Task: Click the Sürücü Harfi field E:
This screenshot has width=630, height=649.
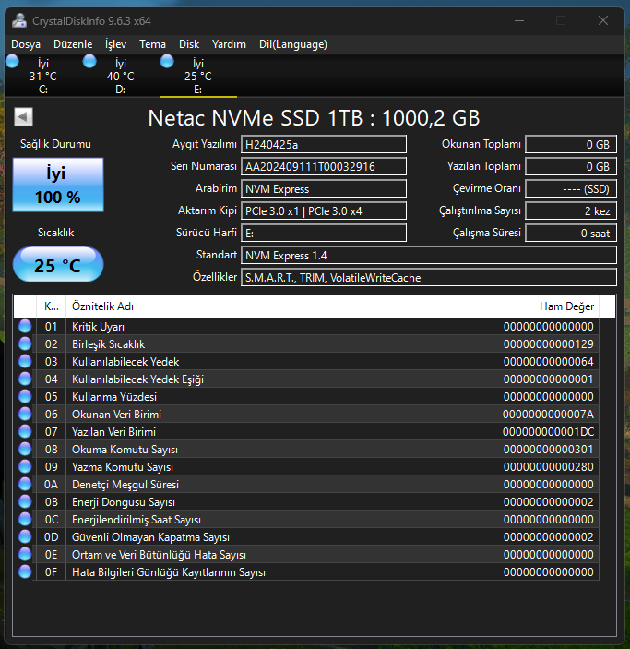Action: (324, 233)
